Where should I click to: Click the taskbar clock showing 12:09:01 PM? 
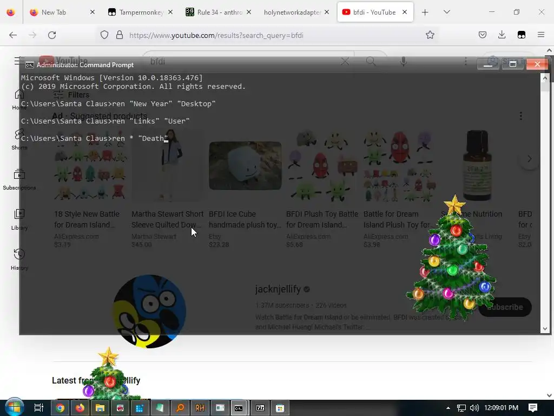click(501, 408)
